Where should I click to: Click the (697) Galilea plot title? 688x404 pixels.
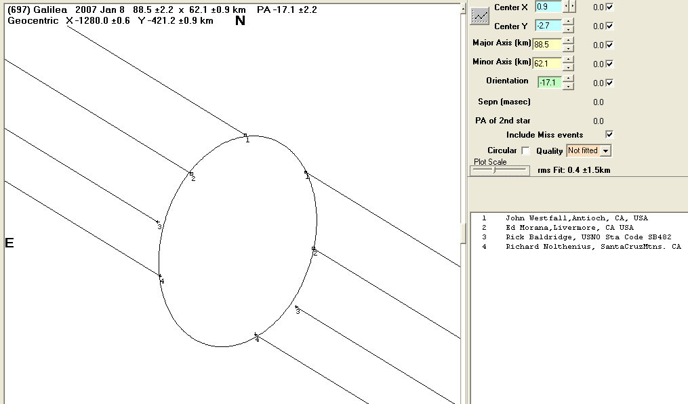(163, 9)
